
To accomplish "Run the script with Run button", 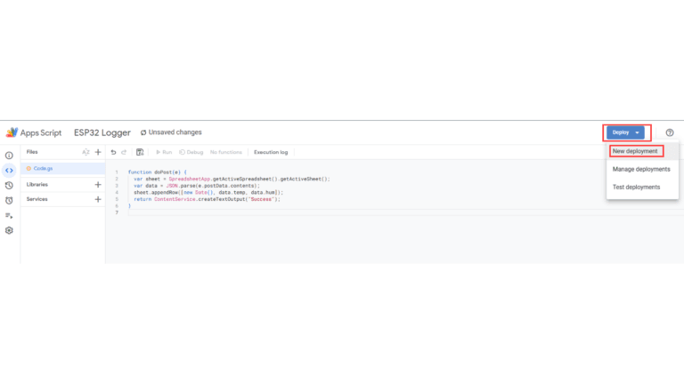I will pos(164,152).
